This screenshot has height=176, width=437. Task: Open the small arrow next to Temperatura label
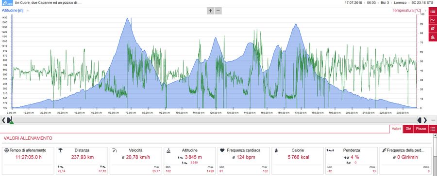[426, 11]
